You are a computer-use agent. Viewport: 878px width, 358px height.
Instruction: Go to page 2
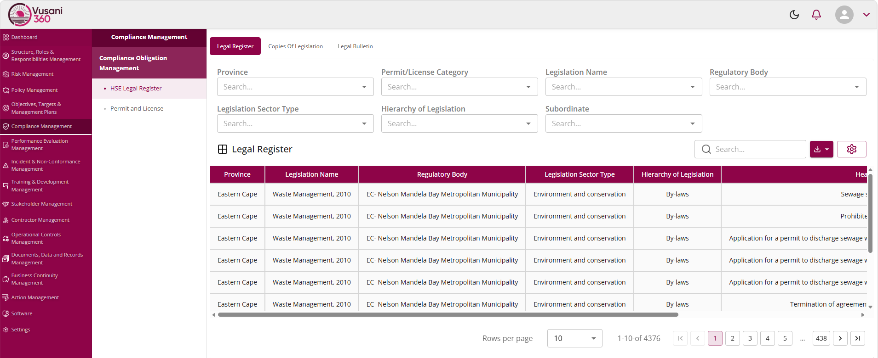733,338
